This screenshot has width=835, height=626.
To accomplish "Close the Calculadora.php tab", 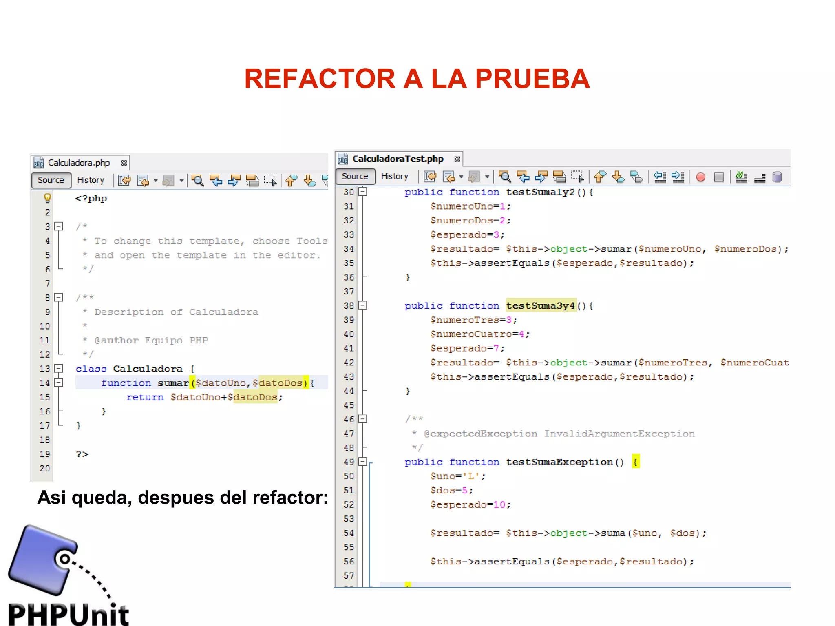I will coord(124,163).
